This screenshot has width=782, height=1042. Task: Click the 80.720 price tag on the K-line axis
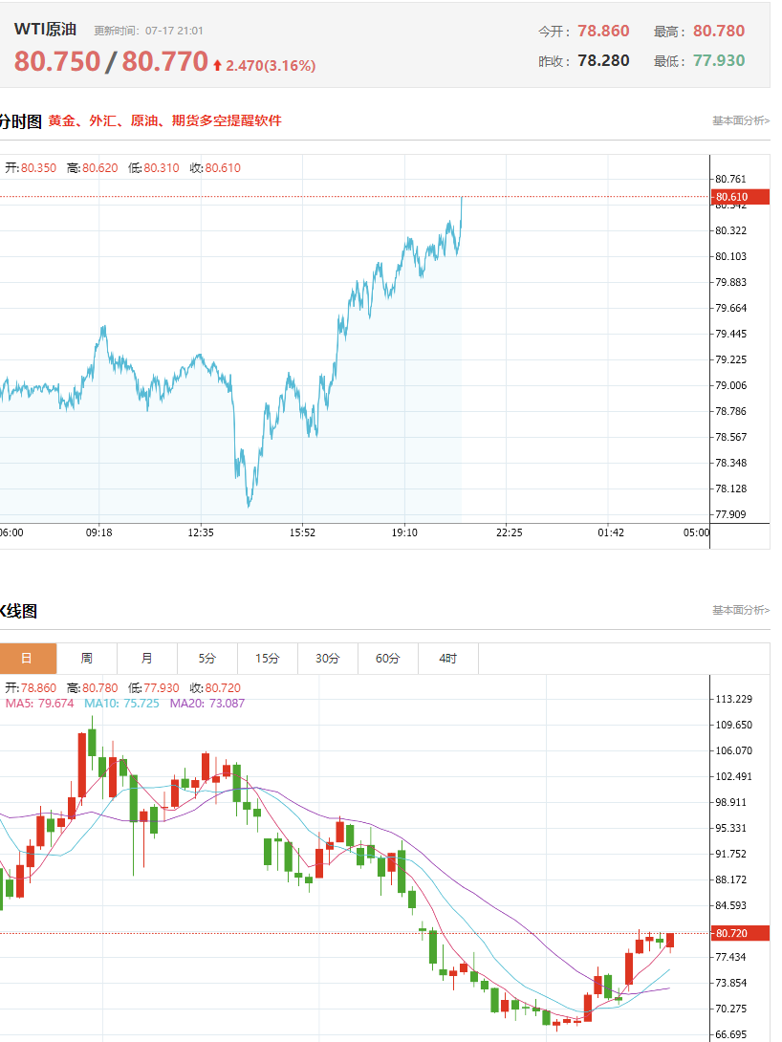pos(740,933)
